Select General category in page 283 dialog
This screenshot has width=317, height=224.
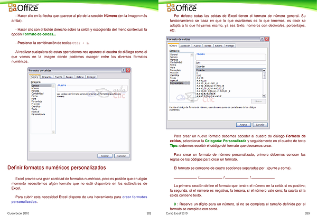[174, 54]
